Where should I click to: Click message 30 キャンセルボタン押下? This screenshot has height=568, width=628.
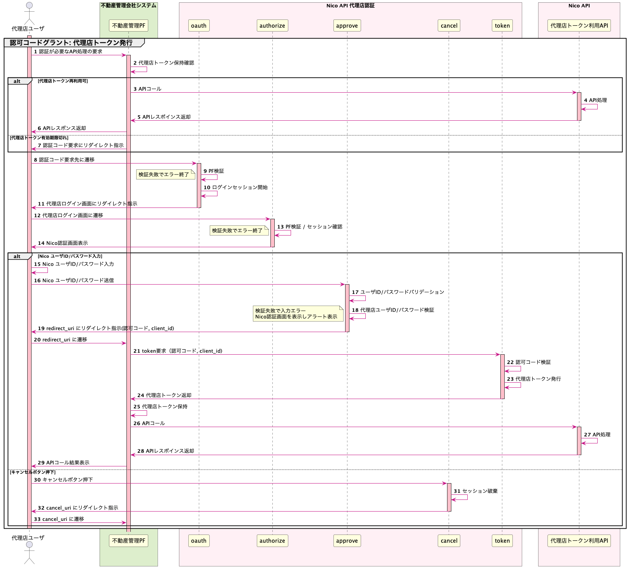click(x=63, y=480)
